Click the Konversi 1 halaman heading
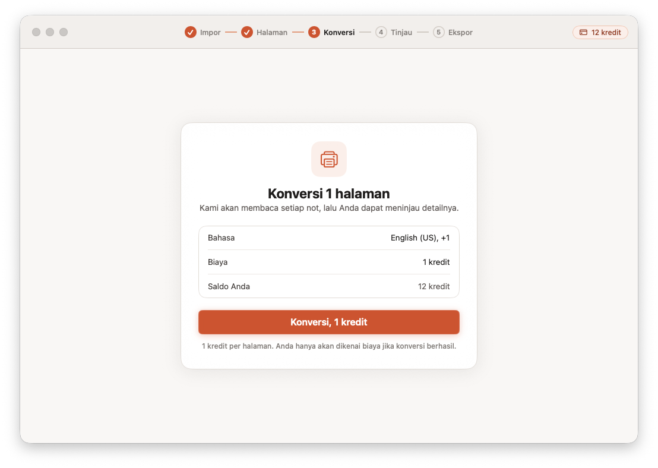 tap(329, 194)
